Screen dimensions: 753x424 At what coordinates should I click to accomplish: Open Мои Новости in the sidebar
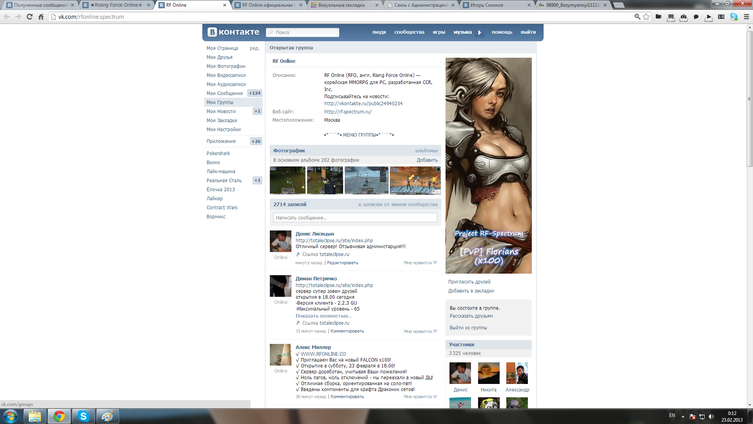[221, 111]
